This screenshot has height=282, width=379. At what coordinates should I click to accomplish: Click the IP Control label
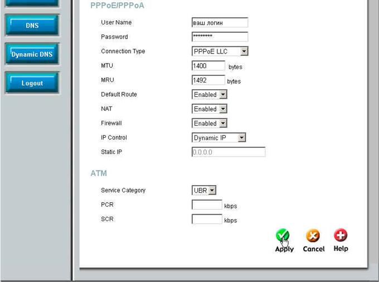[114, 138]
